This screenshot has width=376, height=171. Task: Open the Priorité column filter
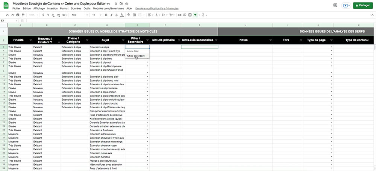tap(30, 40)
